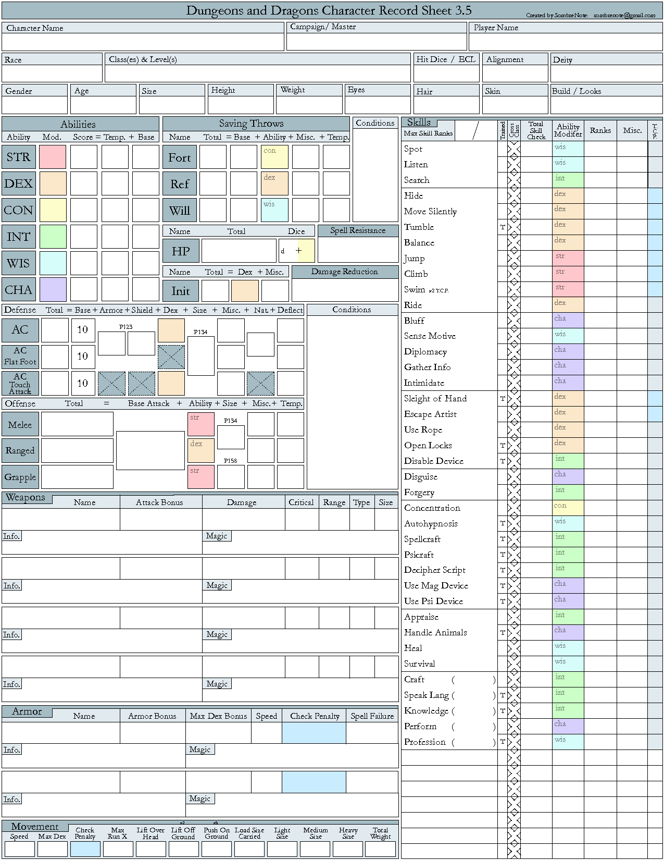Click the 'Use Mag Device' skill name
This screenshot has height=860, width=664.
(436, 585)
